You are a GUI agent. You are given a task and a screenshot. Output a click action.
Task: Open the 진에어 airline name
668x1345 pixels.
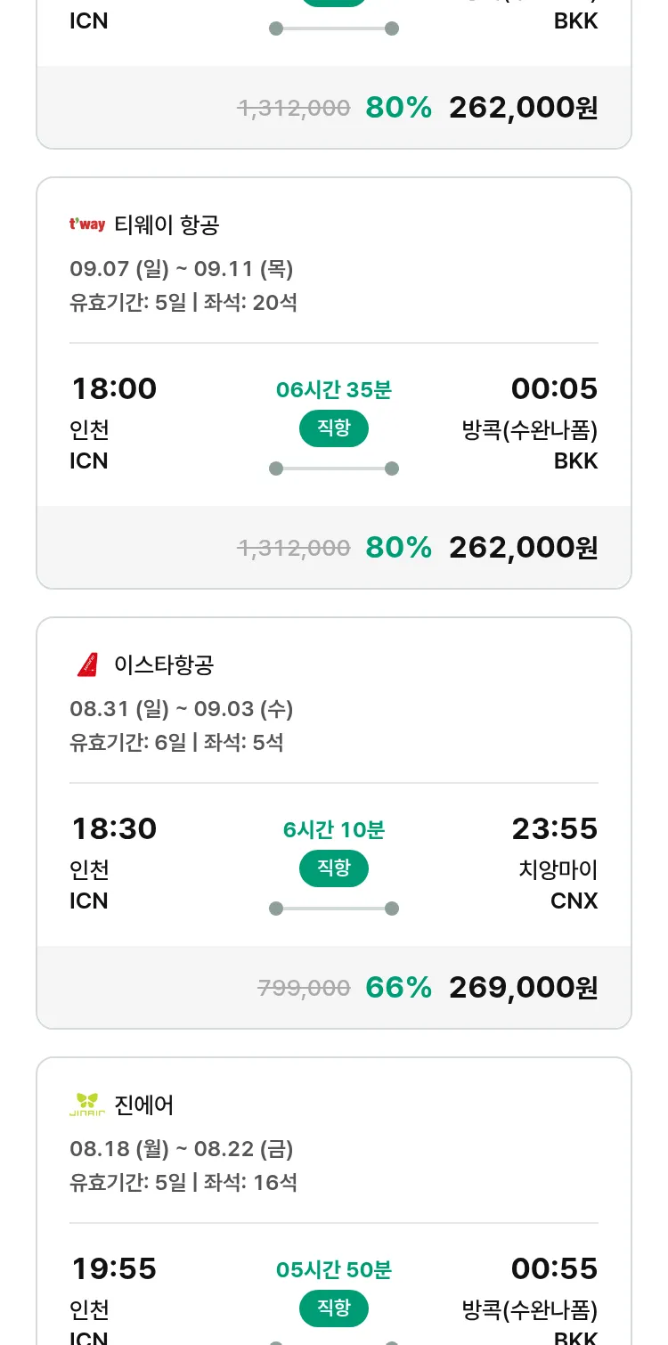coord(144,1105)
